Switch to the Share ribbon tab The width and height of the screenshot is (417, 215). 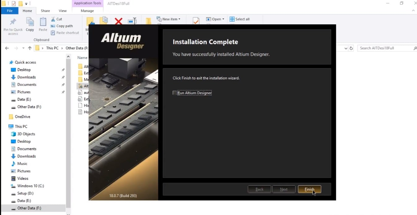point(45,11)
